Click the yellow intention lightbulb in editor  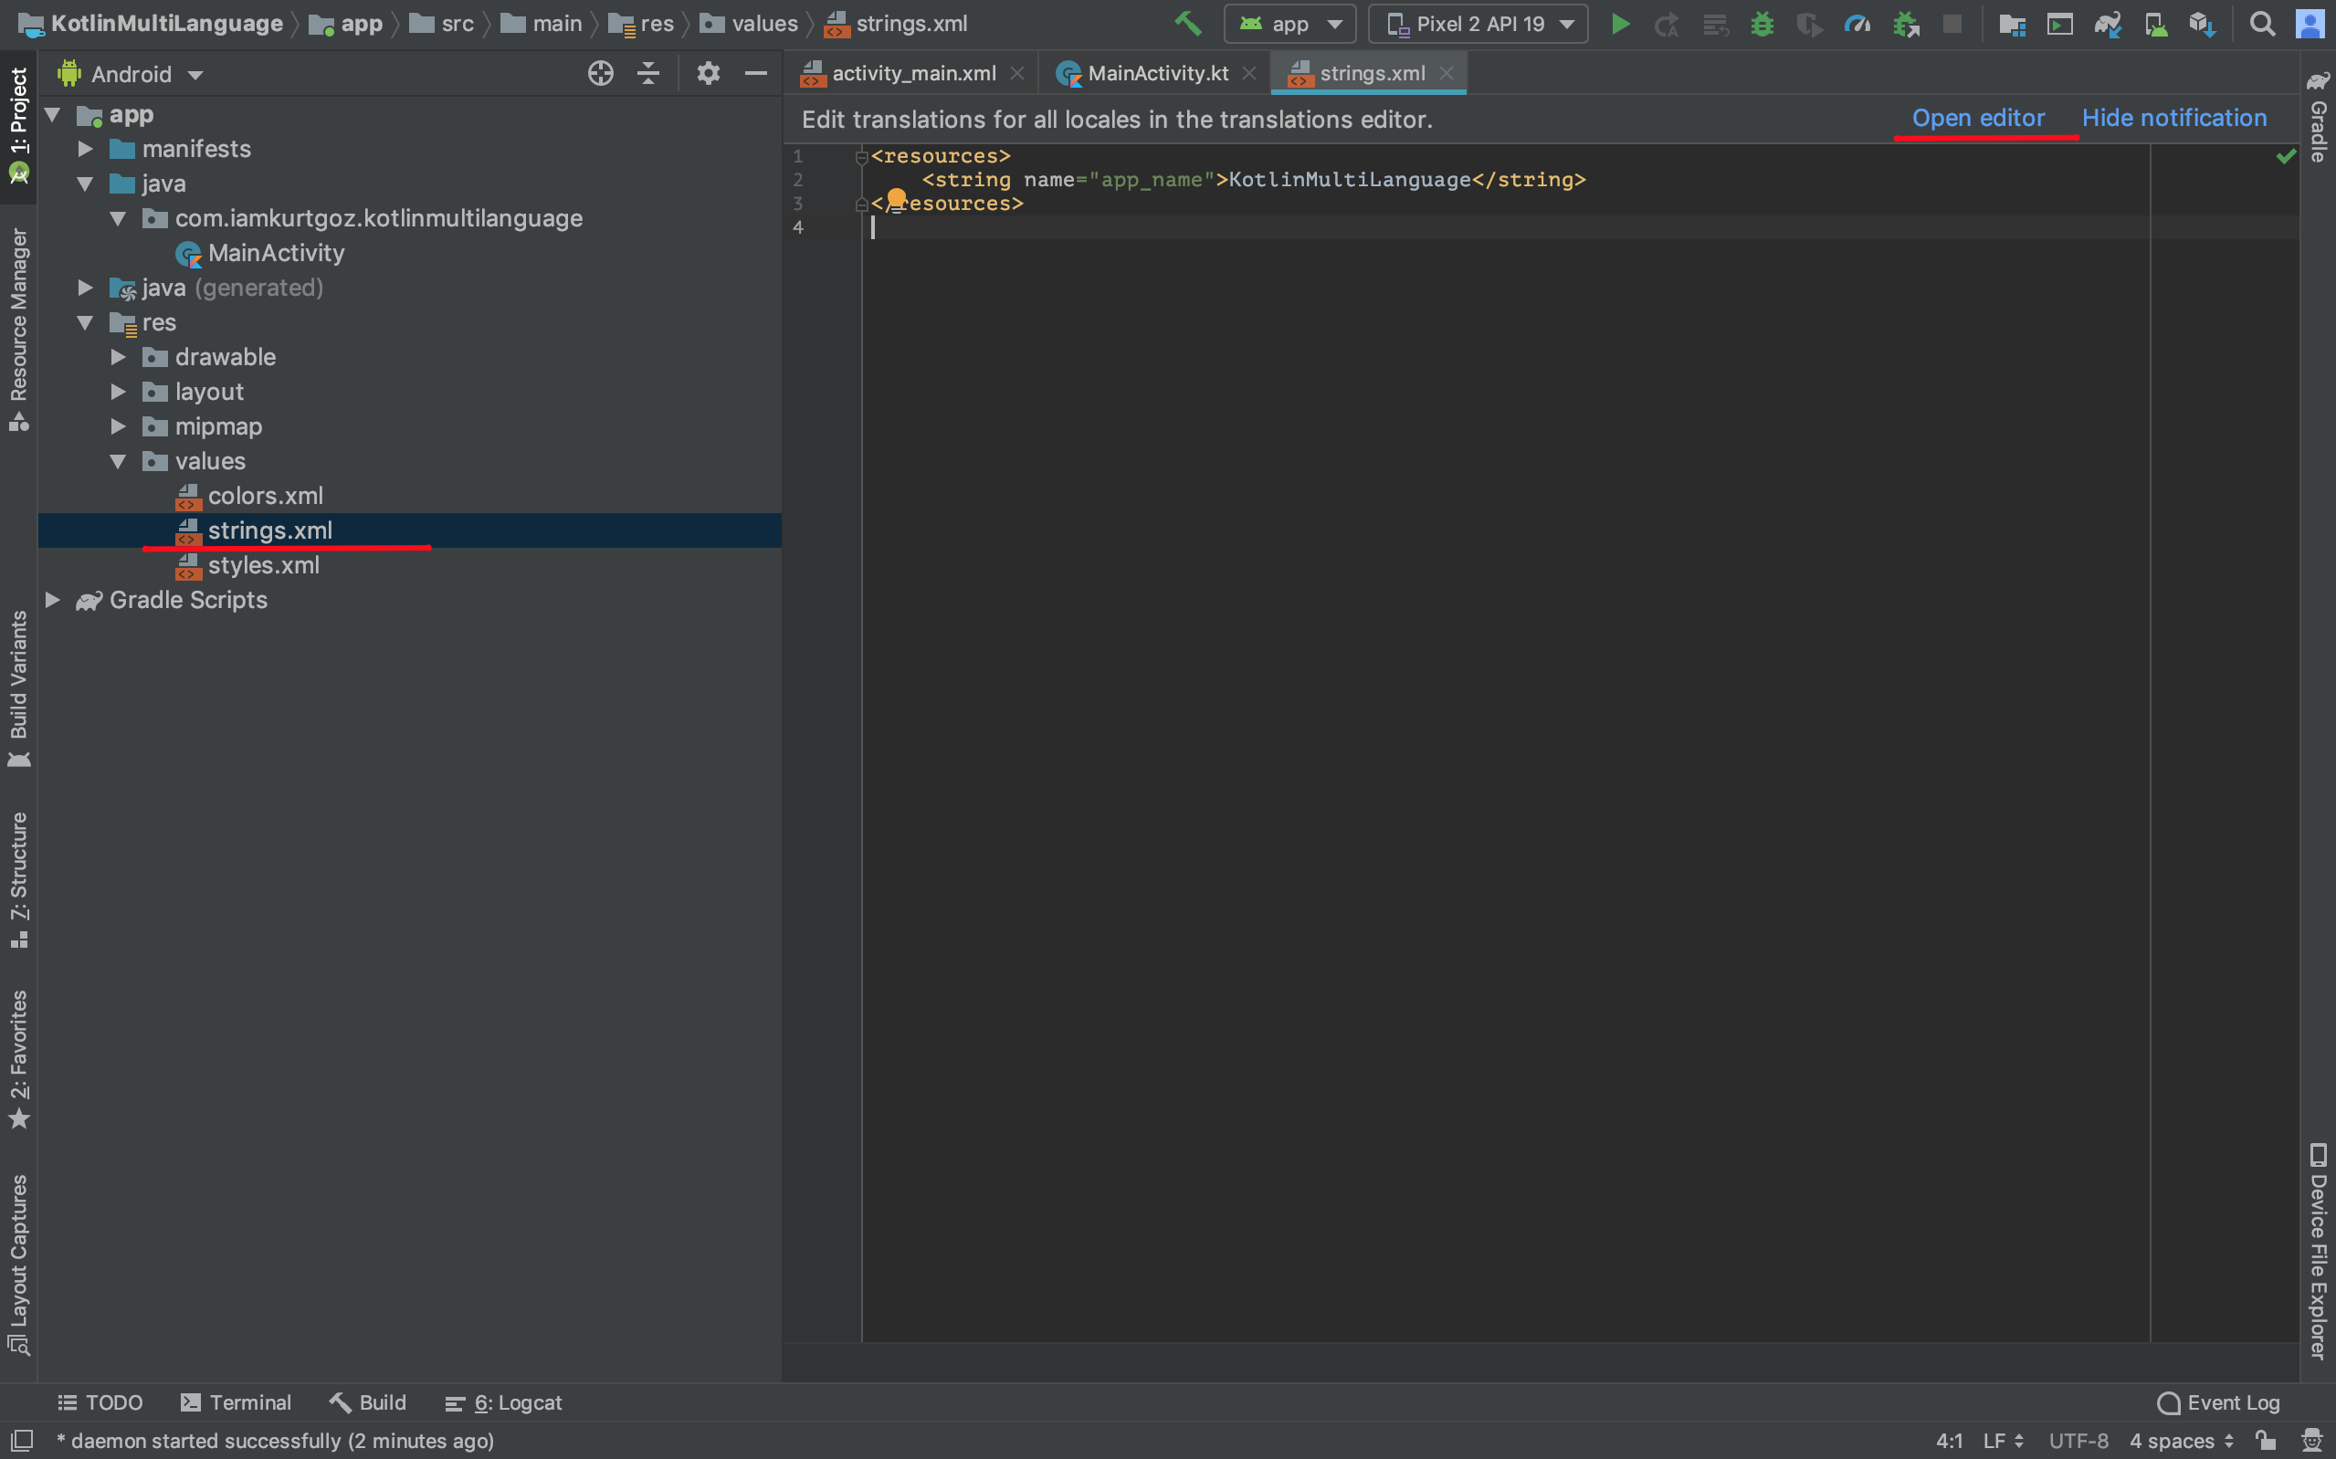[x=897, y=199]
